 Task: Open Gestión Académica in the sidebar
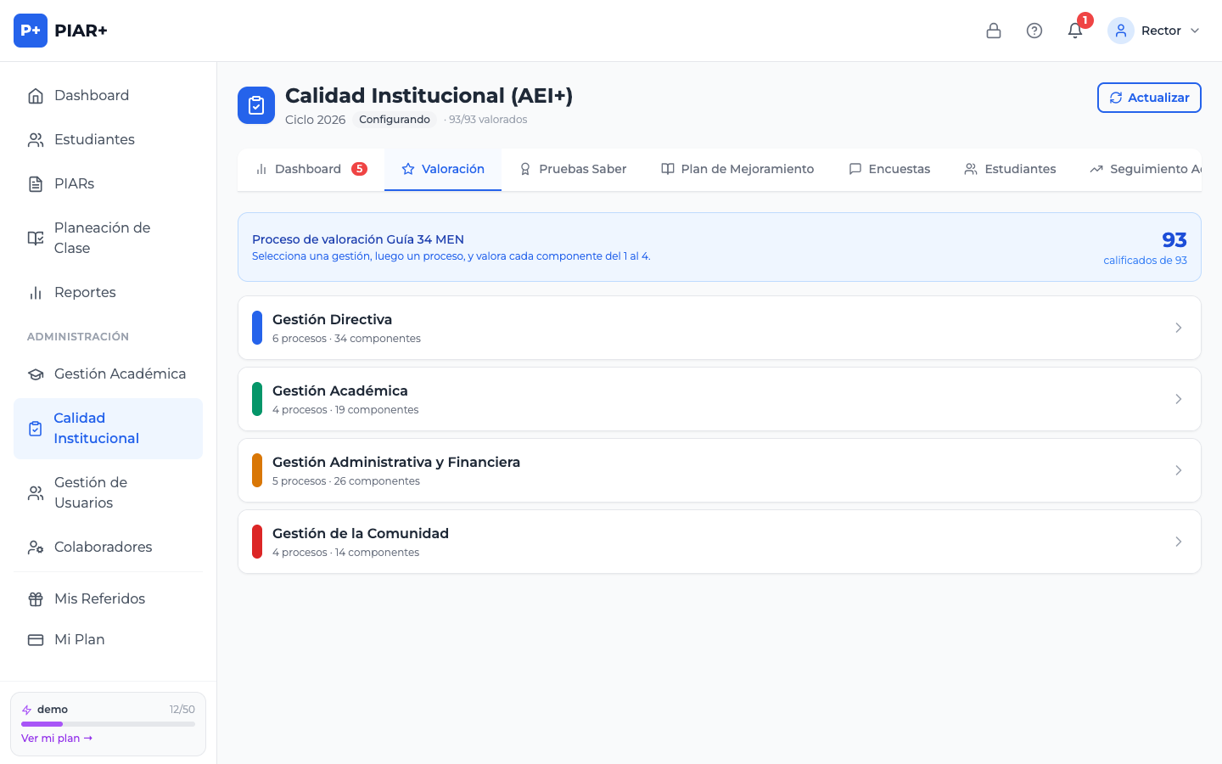[x=109, y=374]
